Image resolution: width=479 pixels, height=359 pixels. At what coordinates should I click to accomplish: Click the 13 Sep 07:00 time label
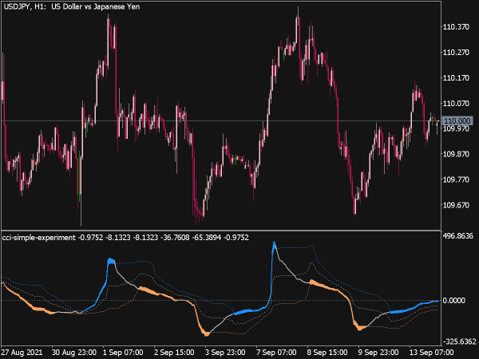pyautogui.click(x=431, y=353)
